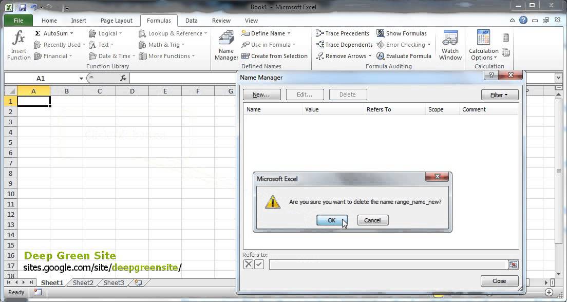Open the Filter dropdown in Name Manager
The height and width of the screenshot is (302, 567).
pos(499,95)
